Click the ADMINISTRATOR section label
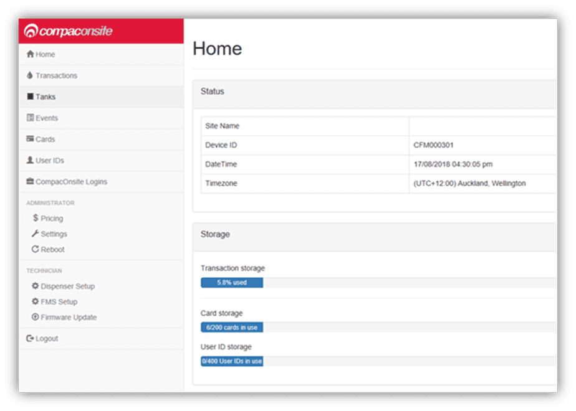576x411 pixels. coord(50,203)
